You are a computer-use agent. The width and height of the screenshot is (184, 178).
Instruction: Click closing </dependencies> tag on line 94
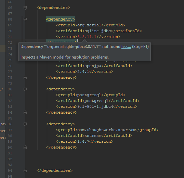point(55,170)
